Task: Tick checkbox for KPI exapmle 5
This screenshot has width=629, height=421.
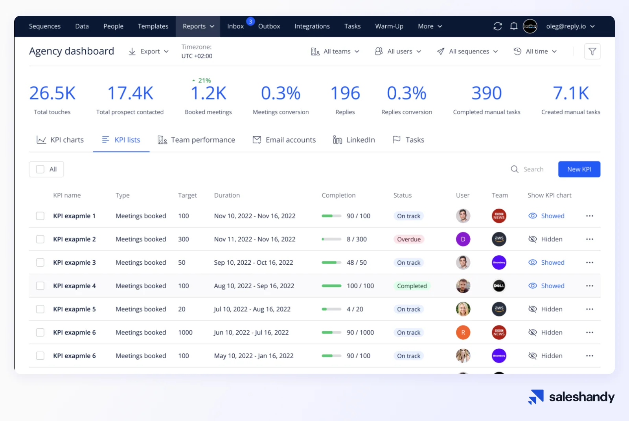Action: tap(40, 309)
